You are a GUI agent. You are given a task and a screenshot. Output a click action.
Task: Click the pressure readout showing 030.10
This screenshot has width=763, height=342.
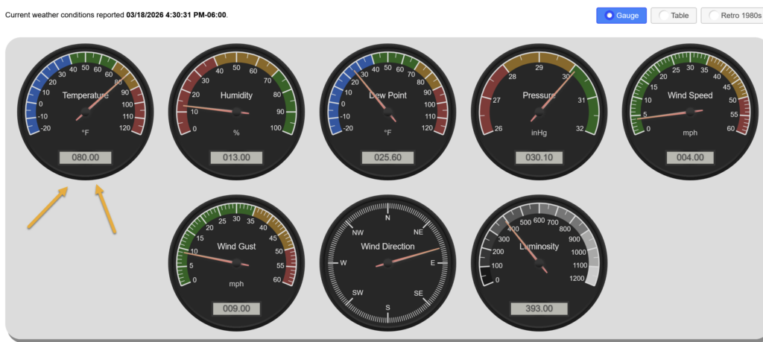coord(539,158)
